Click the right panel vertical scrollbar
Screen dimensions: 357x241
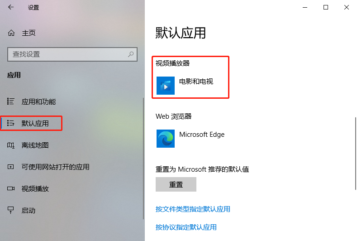(355, 154)
